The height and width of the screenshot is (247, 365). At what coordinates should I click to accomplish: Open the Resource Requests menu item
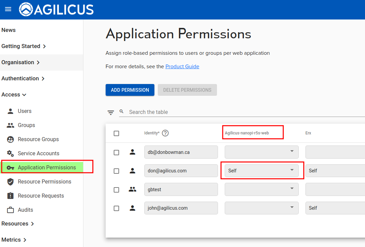tap(41, 196)
